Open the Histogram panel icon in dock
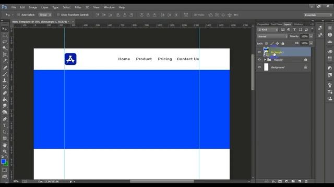This screenshot has height=187, width=334. point(330,42)
